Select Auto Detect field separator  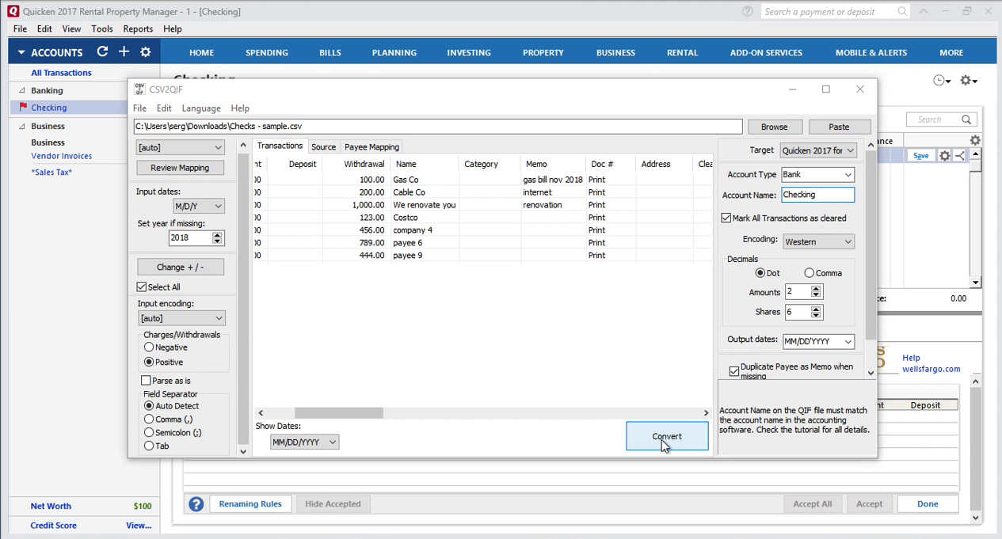coord(149,406)
